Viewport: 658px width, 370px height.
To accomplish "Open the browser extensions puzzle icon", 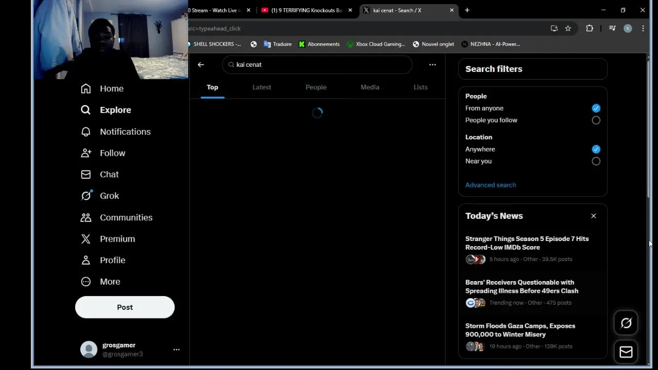I will coord(590,28).
